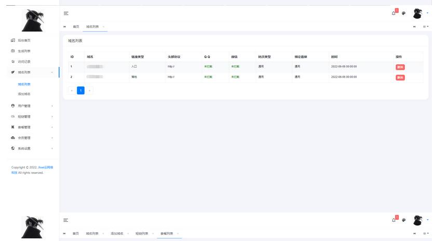Open the Jiuei云网络科技 copyright link
Viewport: 434px width, 241px height.
coord(46,168)
